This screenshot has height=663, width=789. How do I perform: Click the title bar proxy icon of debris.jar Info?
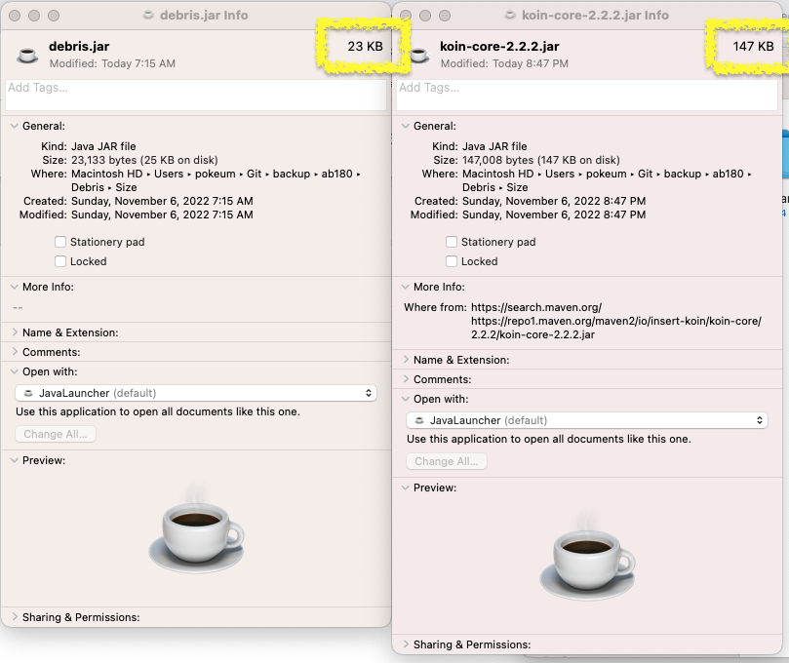coord(148,15)
